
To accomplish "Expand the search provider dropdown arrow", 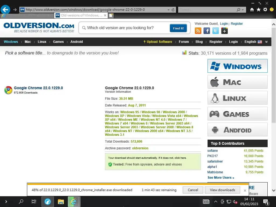I will click(243, 10).
